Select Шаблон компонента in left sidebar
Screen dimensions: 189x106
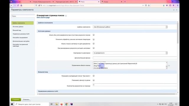coord(22,23)
